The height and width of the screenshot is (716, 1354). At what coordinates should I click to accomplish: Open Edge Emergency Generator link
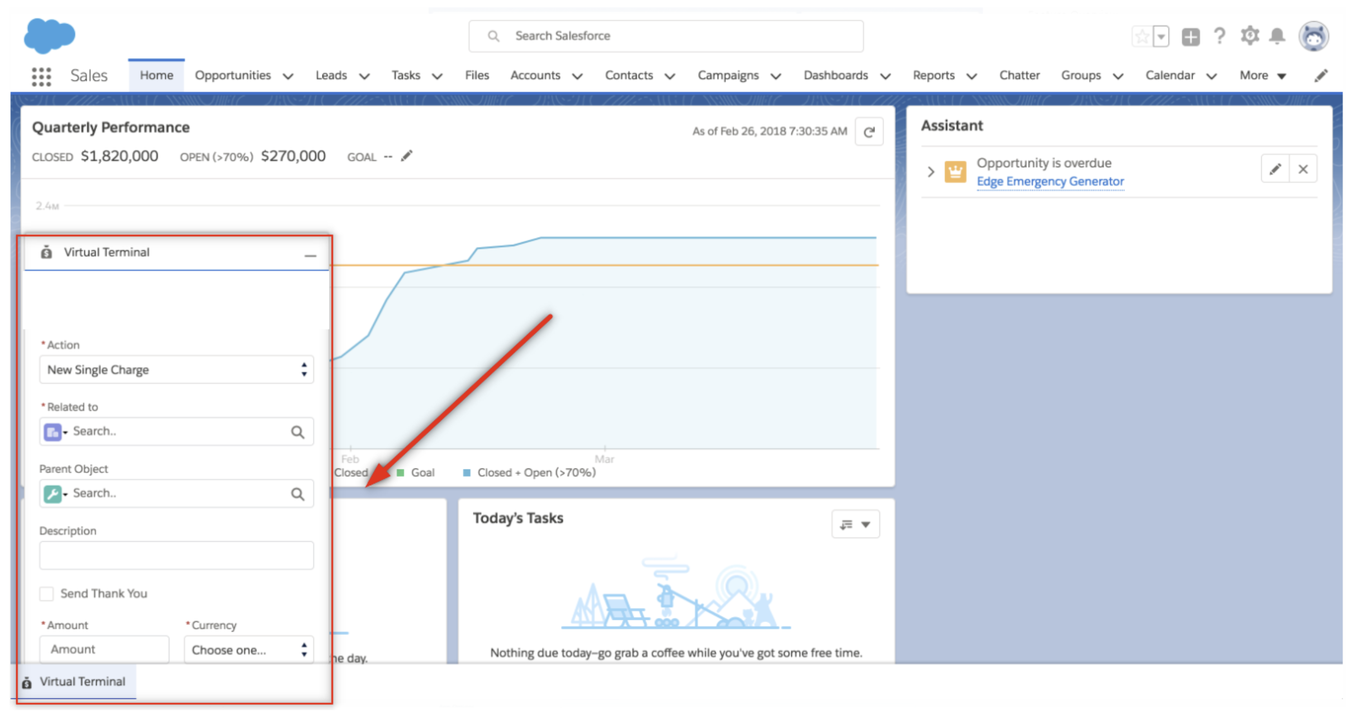(x=1050, y=182)
